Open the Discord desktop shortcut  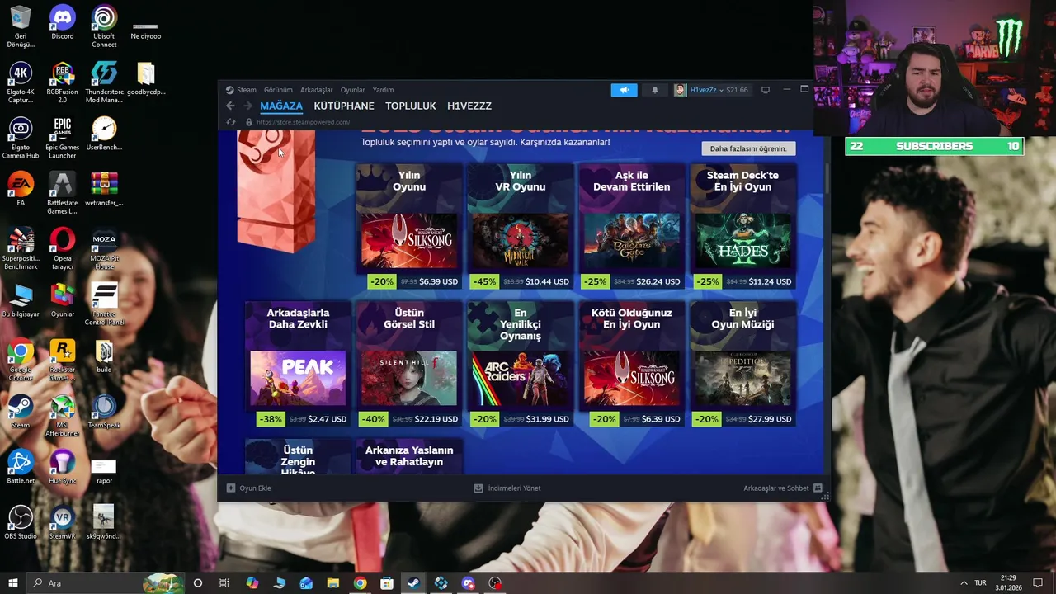click(63, 22)
